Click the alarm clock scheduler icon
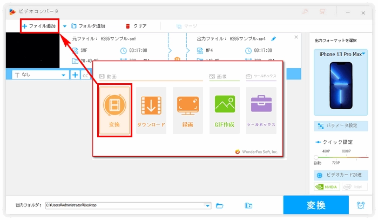 click(361, 205)
